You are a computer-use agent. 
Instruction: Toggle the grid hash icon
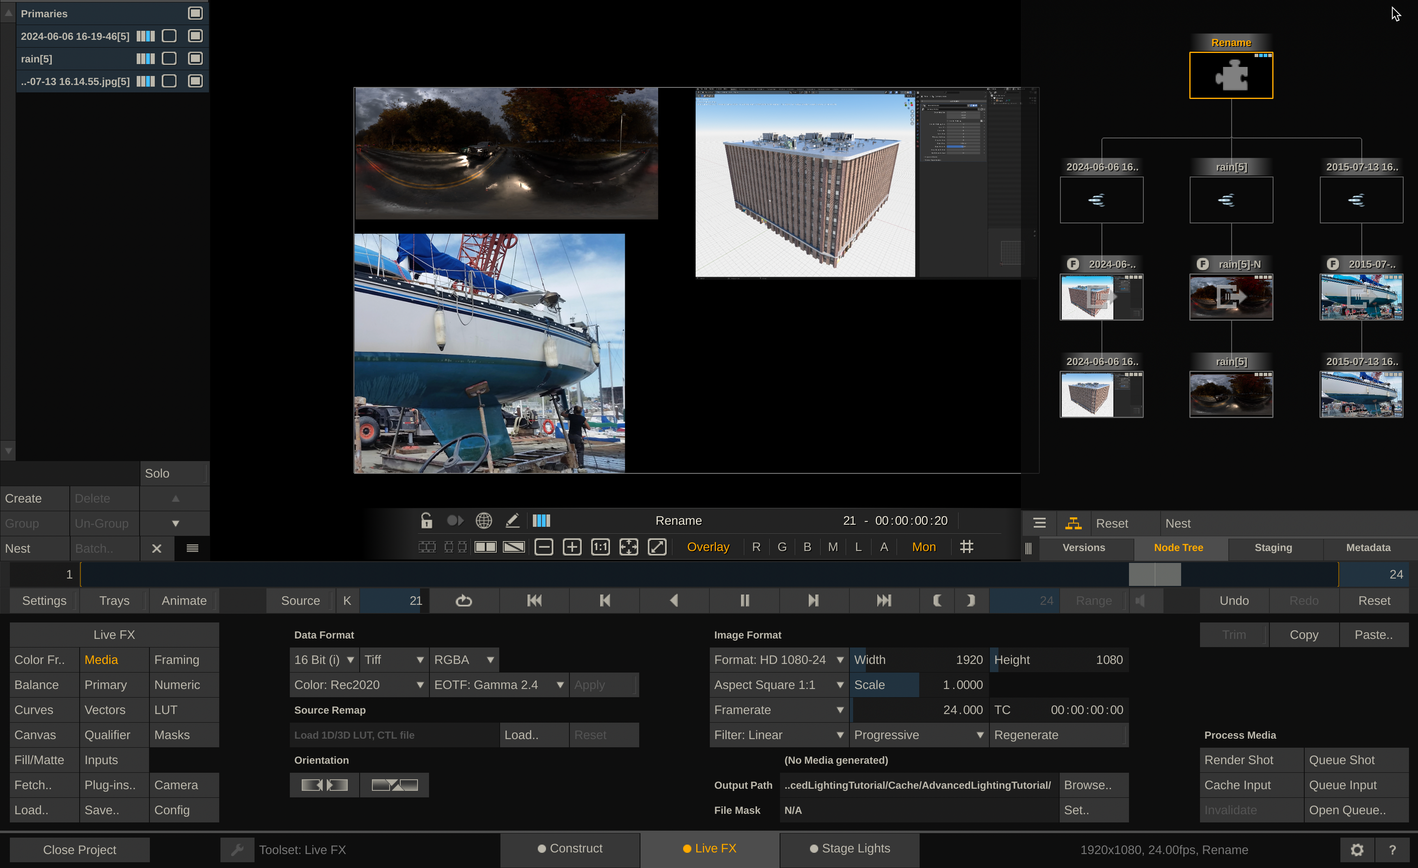click(967, 547)
